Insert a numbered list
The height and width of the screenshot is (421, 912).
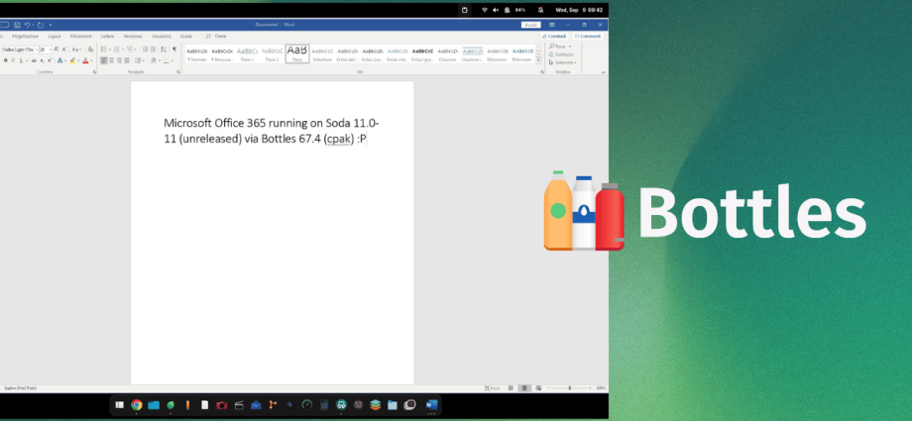click(x=116, y=50)
